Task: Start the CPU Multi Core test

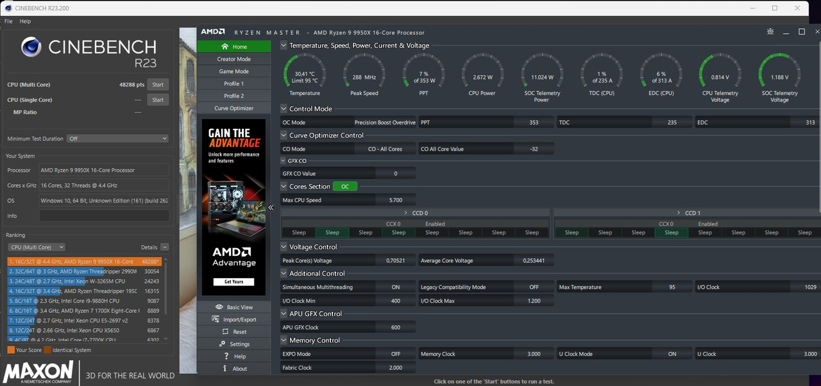Action: (158, 85)
